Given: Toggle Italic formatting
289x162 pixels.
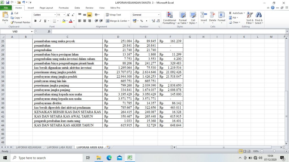Looking at the screenshot, I should click(x=40, y=21).
